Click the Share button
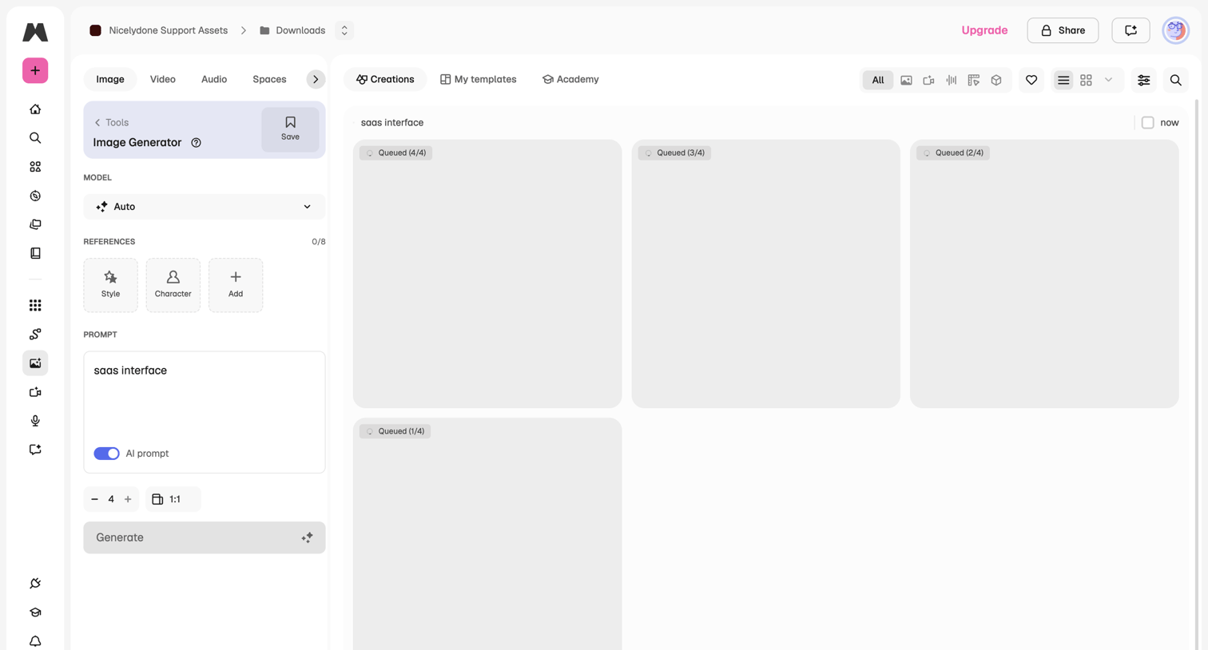 [1063, 30]
